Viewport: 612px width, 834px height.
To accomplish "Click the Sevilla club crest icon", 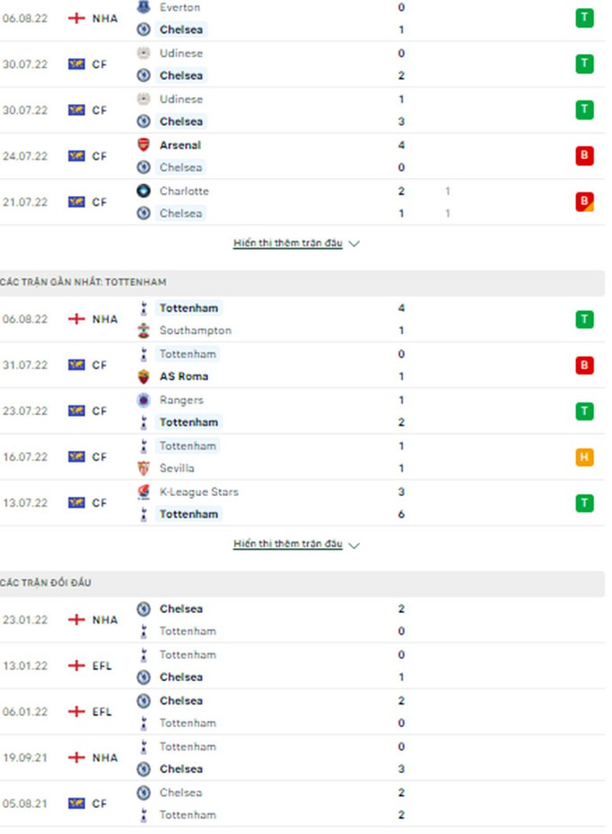I will coord(143,468).
